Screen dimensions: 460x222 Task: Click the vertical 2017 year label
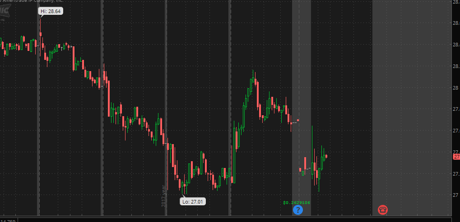click(164, 195)
